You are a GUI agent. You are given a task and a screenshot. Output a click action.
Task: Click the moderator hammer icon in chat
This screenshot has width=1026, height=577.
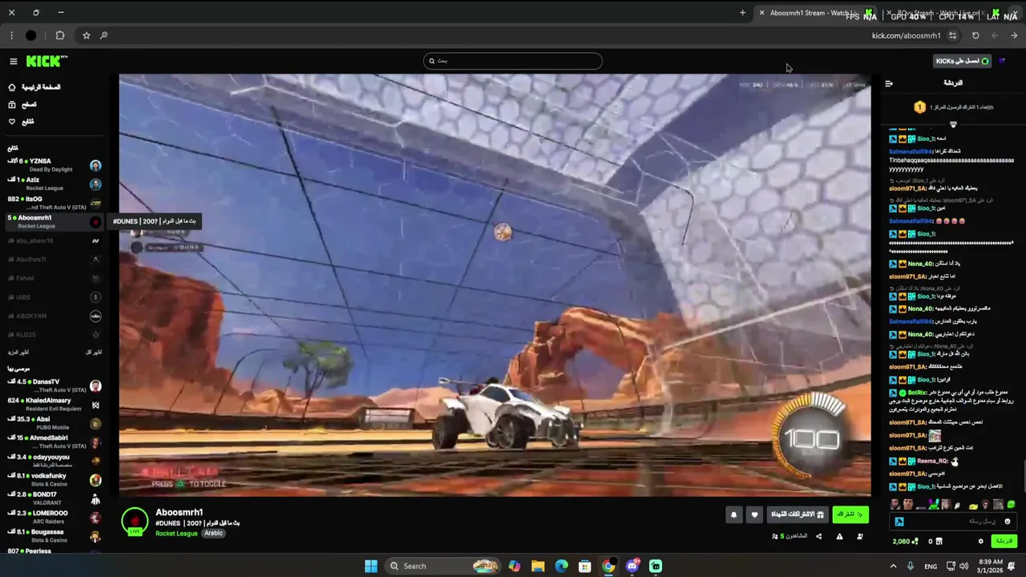[x=899, y=522]
